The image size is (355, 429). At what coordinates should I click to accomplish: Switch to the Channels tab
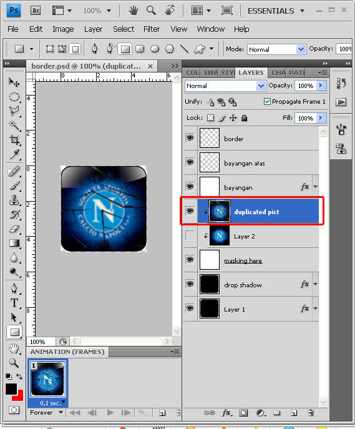pyautogui.click(x=278, y=73)
